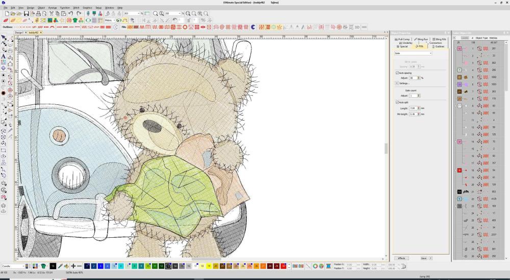Select red color swatch 30
The width and height of the screenshot is (510, 280).
(283, 266)
